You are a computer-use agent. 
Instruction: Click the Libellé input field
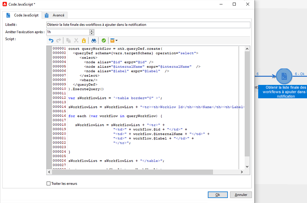[x=148, y=25]
